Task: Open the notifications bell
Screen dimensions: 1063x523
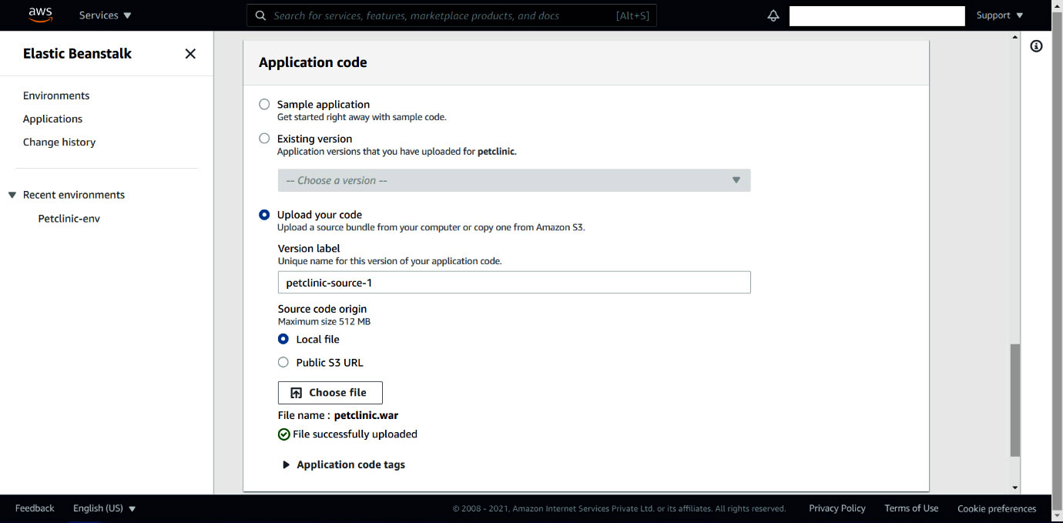Action: (773, 15)
